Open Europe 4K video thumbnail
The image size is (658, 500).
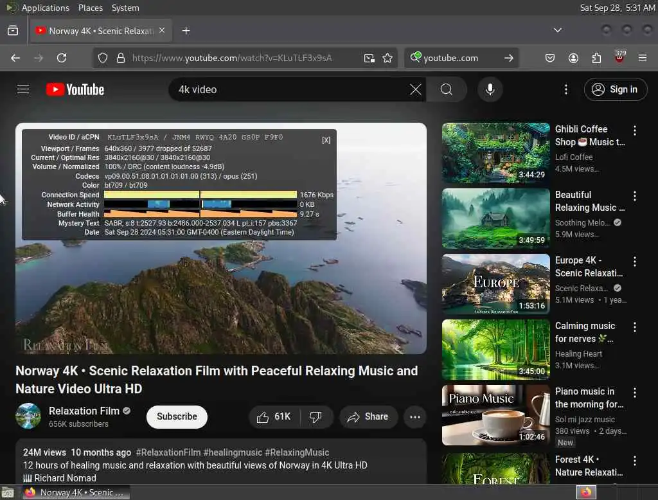point(495,284)
